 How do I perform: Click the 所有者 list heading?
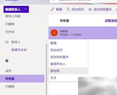(x=64, y=21)
